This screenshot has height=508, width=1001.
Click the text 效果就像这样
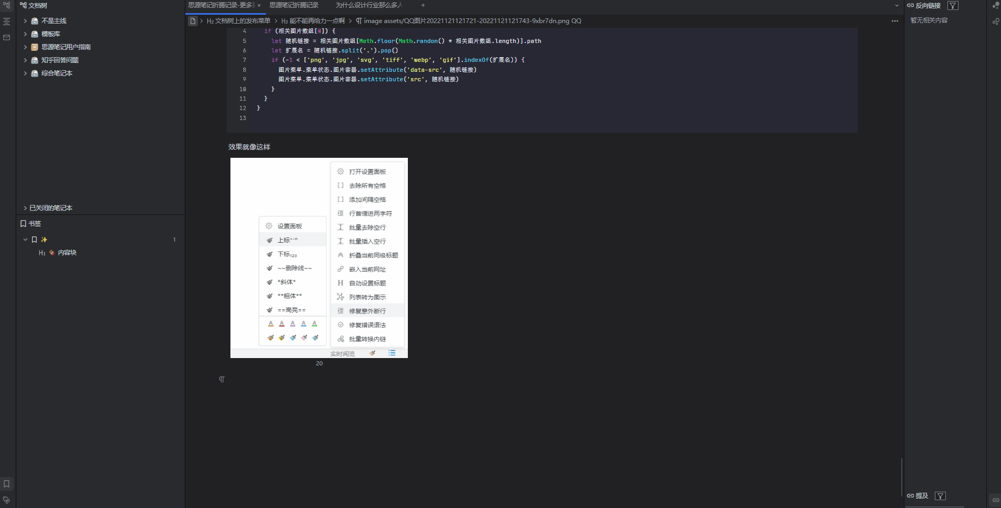249,147
